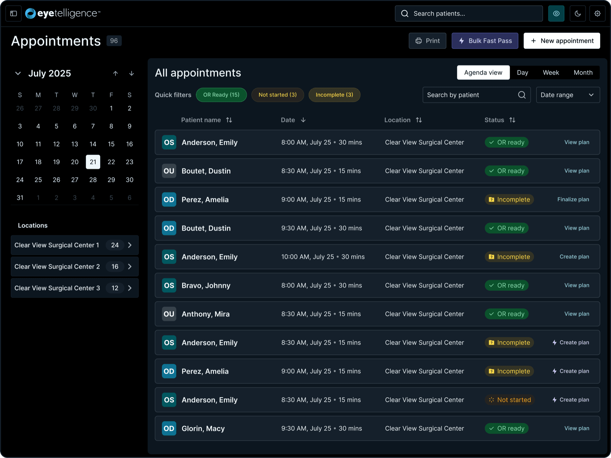Toggle the Incomplete (3) quick filter
The width and height of the screenshot is (611, 458).
(x=334, y=95)
